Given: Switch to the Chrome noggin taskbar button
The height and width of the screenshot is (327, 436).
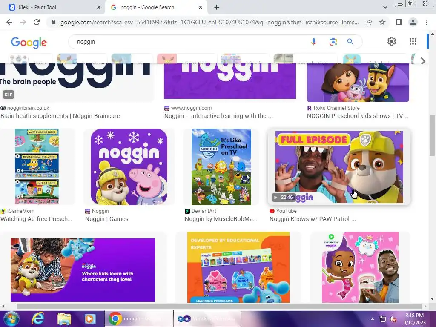Looking at the screenshot, I should [138, 318].
